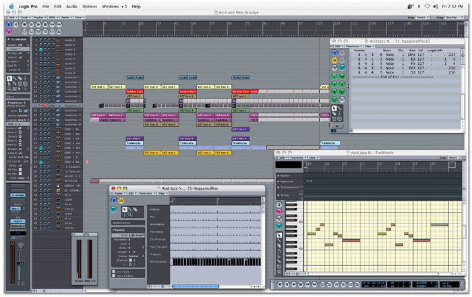Click the red Rubber Bass region at bar 25

[134, 91]
